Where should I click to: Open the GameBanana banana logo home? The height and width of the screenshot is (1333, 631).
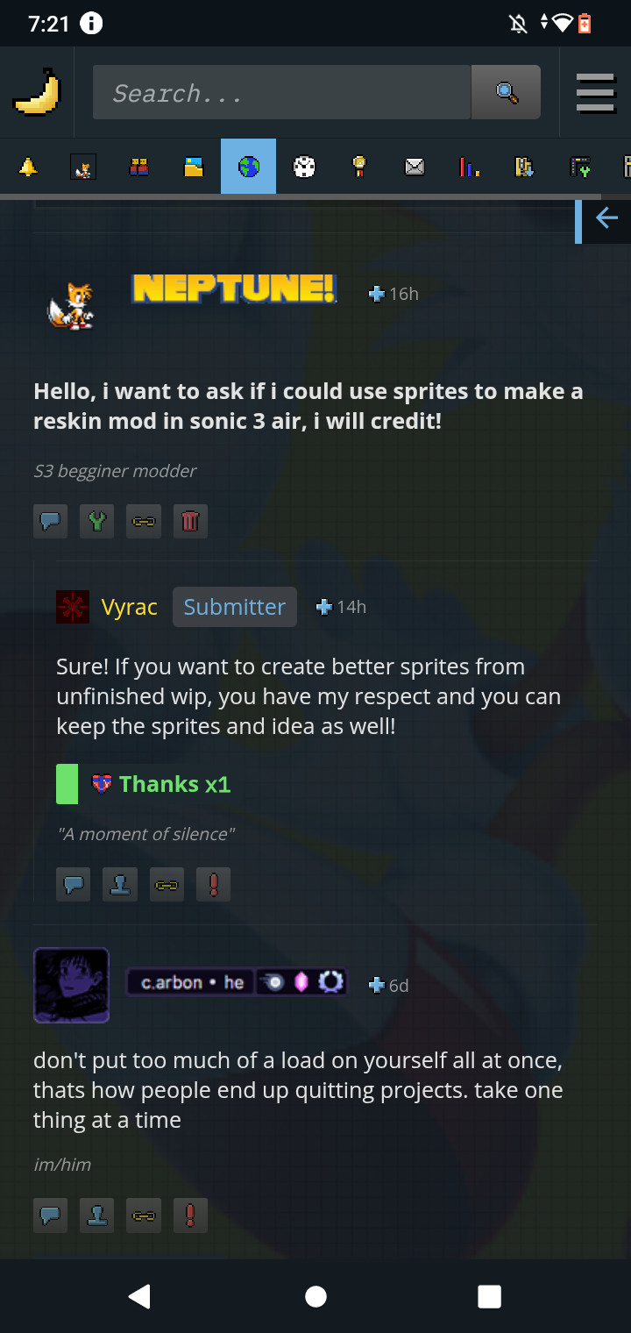[x=37, y=93]
